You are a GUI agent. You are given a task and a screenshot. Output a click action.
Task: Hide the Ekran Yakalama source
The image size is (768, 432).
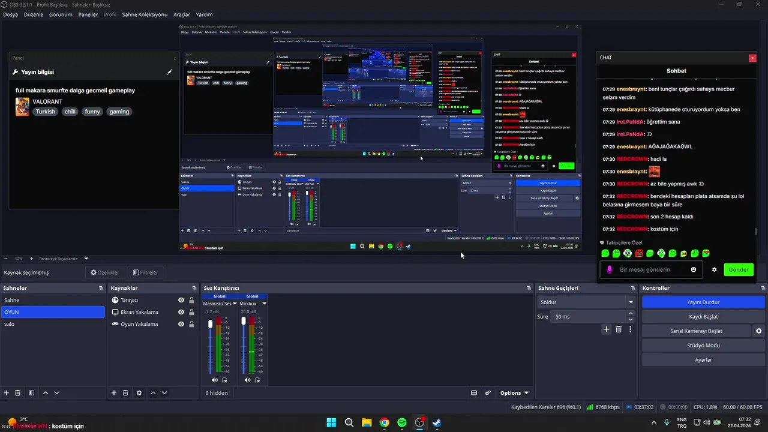click(181, 312)
